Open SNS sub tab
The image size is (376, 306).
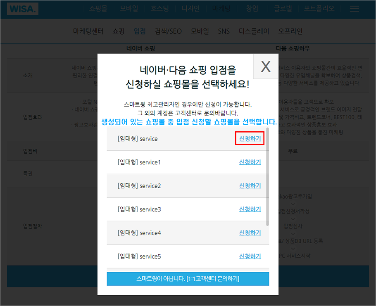pyautogui.click(x=224, y=31)
